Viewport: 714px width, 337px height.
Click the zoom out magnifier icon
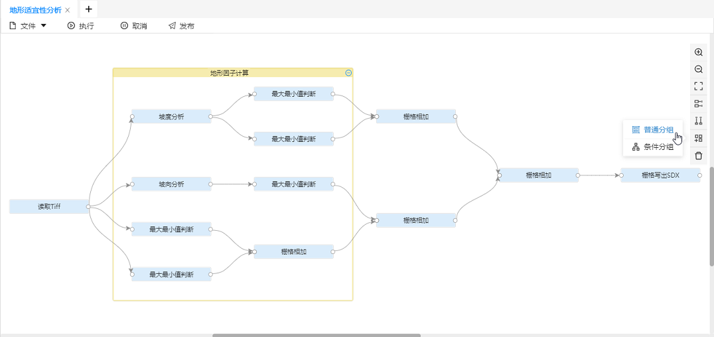(x=698, y=69)
